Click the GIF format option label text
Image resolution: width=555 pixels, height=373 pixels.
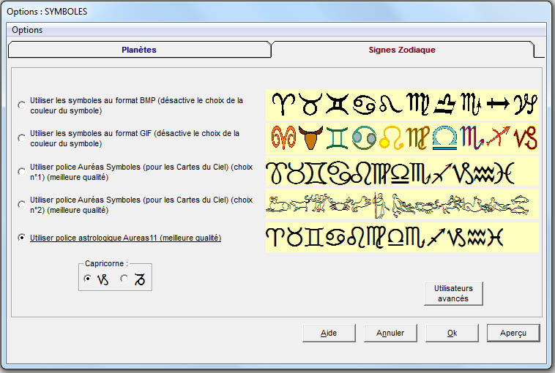135,138
